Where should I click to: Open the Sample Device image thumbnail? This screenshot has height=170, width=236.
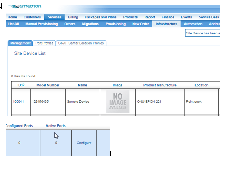click(118, 102)
